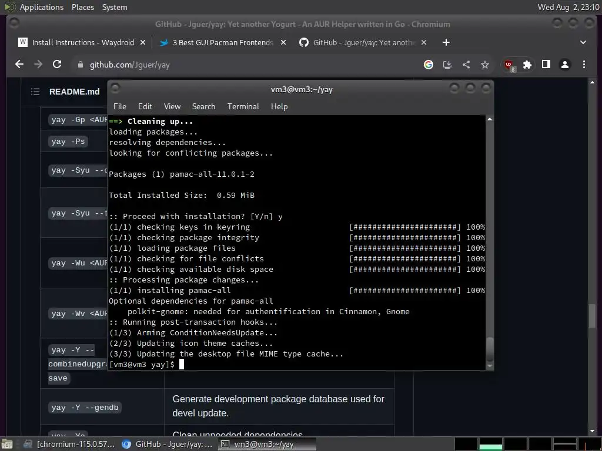Open the terminal File menu

pyautogui.click(x=120, y=107)
